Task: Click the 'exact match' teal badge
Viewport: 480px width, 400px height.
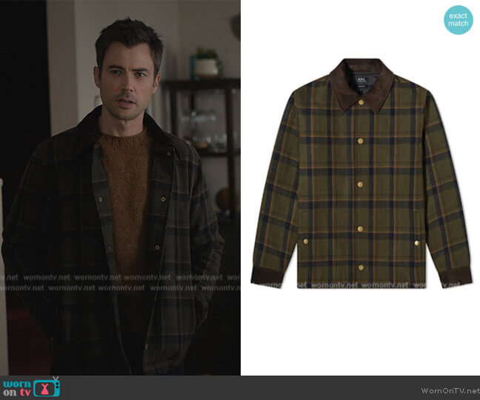Action: click(x=459, y=20)
